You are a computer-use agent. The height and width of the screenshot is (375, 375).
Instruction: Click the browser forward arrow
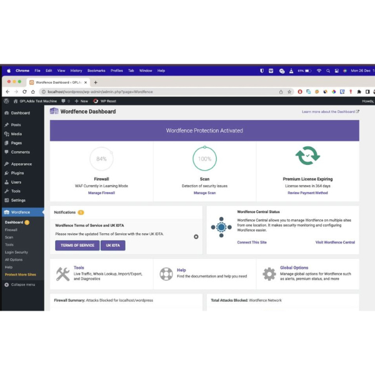tap(16, 92)
